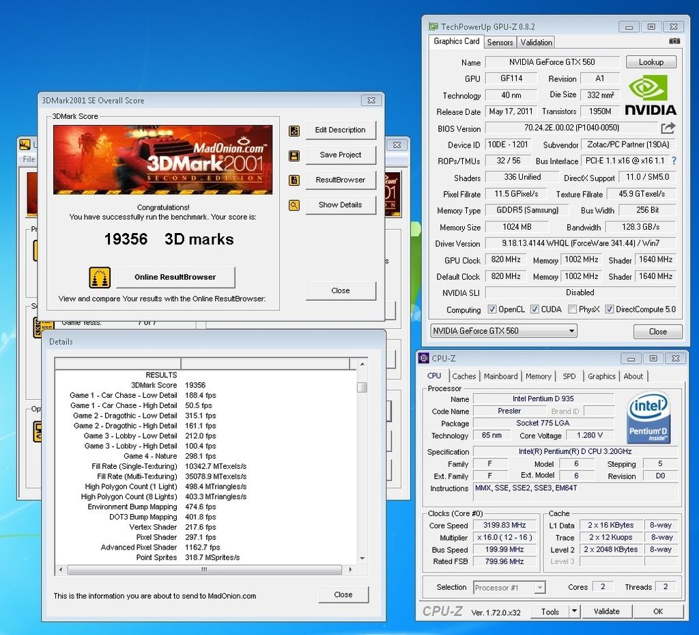Image resolution: width=699 pixels, height=635 pixels.
Task: Click the ResultBrowser icon beside its button
Action: click(294, 180)
